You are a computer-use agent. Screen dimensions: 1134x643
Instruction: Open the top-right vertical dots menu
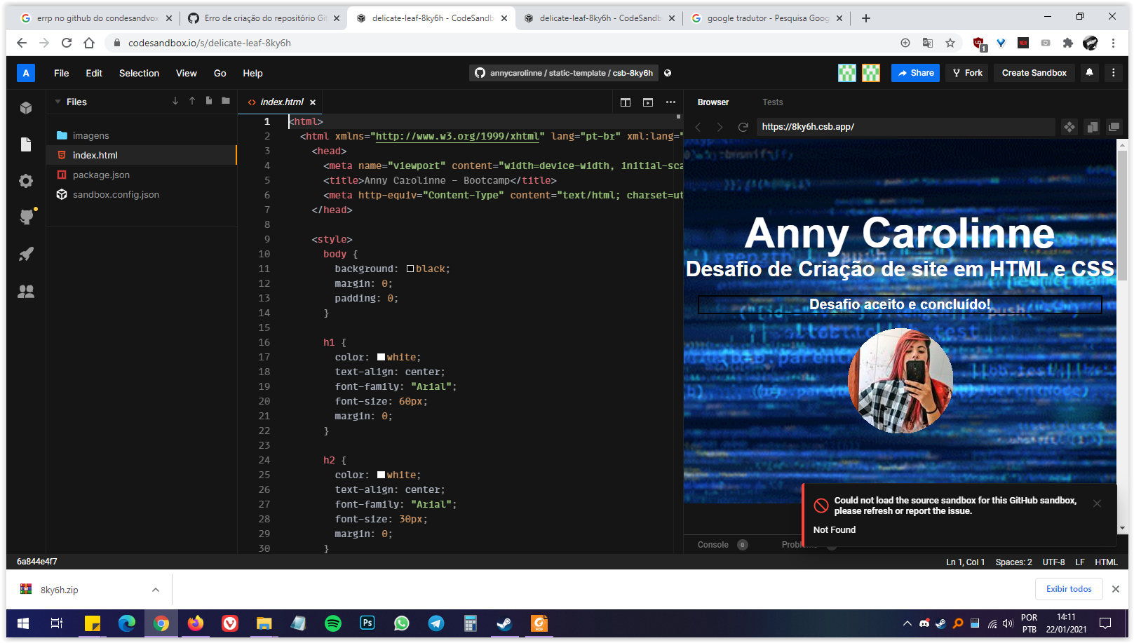pyautogui.click(x=1113, y=72)
